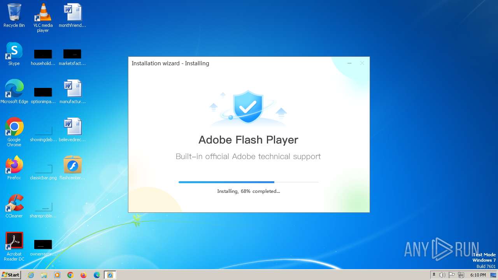Select the showingdeb file icon
498x280 pixels.
[x=43, y=133]
